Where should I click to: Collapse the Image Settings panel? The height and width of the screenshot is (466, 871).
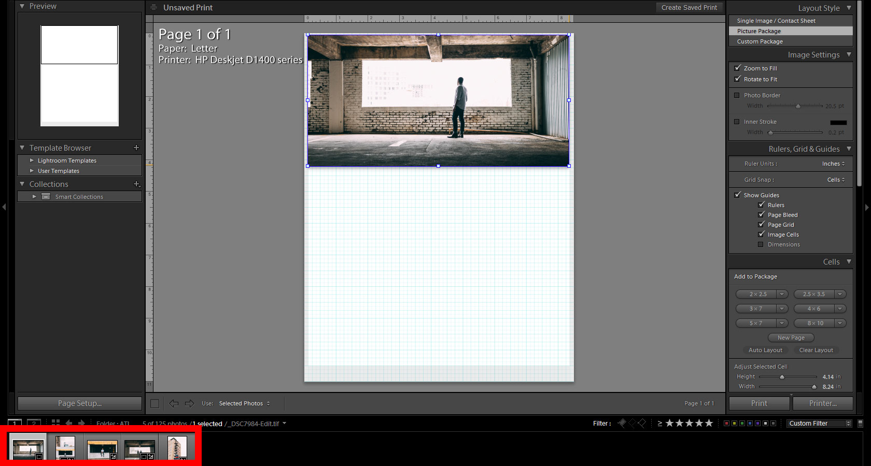coord(849,54)
